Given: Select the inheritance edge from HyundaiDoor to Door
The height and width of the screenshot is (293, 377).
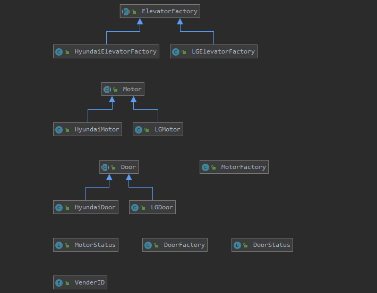Looking at the screenshot, I should (97, 187).
